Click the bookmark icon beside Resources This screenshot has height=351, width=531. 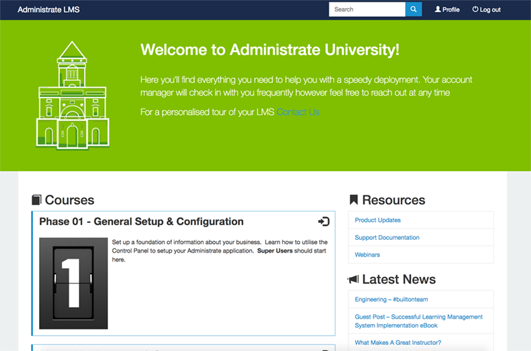point(354,199)
